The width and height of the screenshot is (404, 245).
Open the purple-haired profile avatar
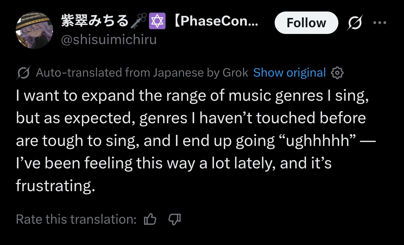34,30
